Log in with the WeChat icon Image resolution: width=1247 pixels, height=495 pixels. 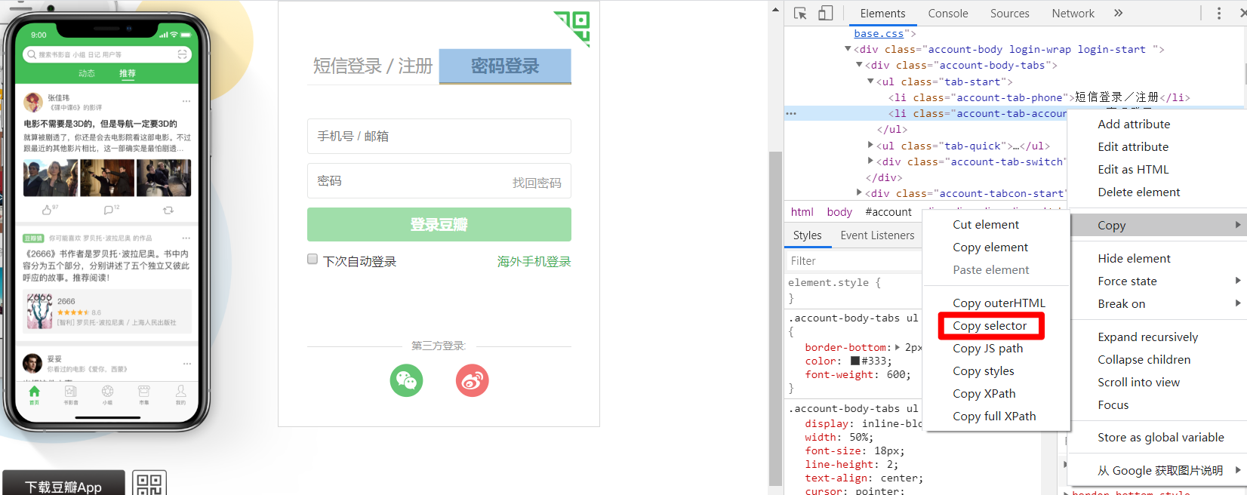406,380
